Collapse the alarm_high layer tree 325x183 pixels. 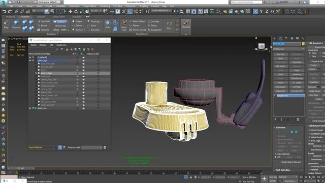pyautogui.click(x=30, y=60)
